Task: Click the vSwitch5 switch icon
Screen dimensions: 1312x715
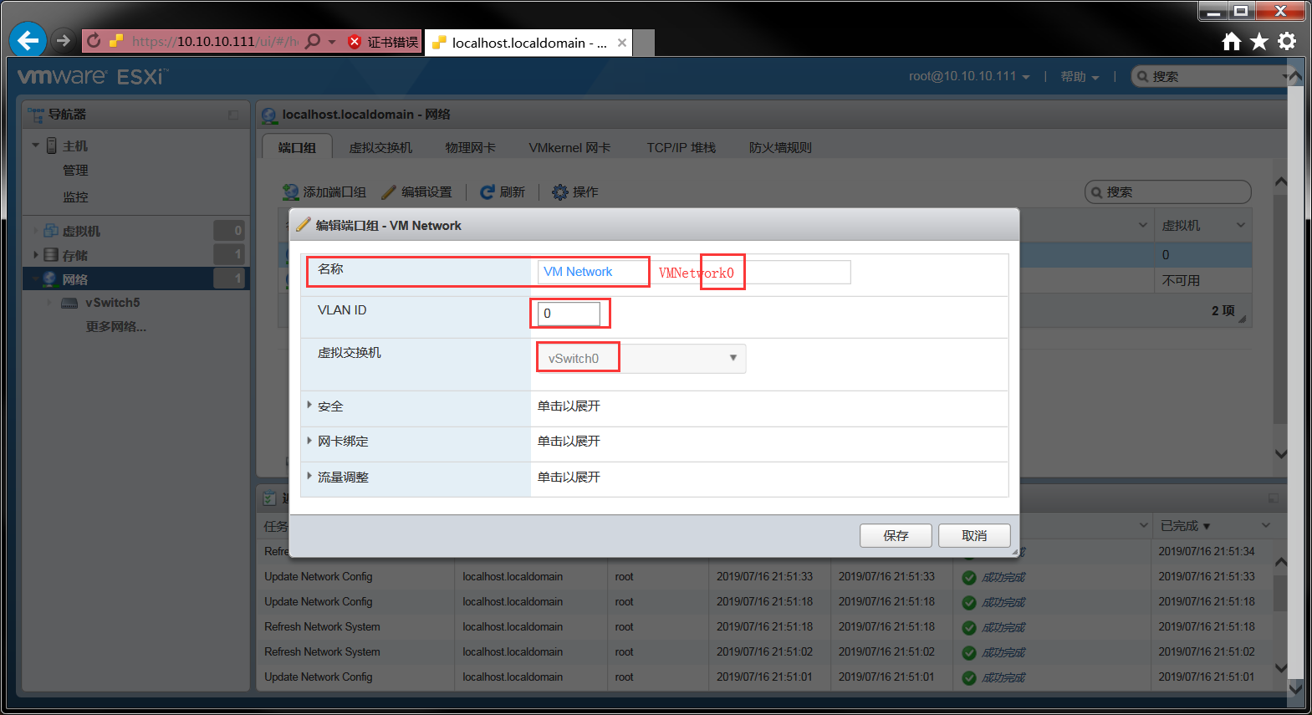Action: coord(70,303)
